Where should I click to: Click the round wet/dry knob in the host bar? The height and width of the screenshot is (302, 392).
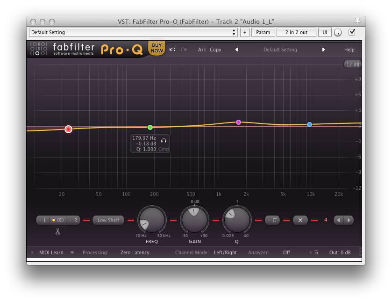338,33
